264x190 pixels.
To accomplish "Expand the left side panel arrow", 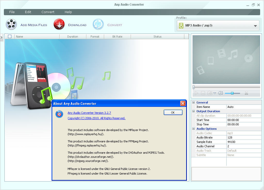I will coord(2,38).
